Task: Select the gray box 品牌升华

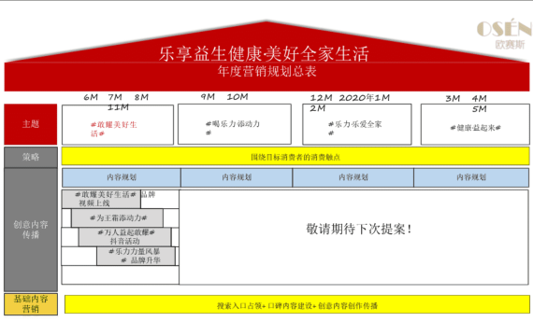Action: (x=136, y=256)
